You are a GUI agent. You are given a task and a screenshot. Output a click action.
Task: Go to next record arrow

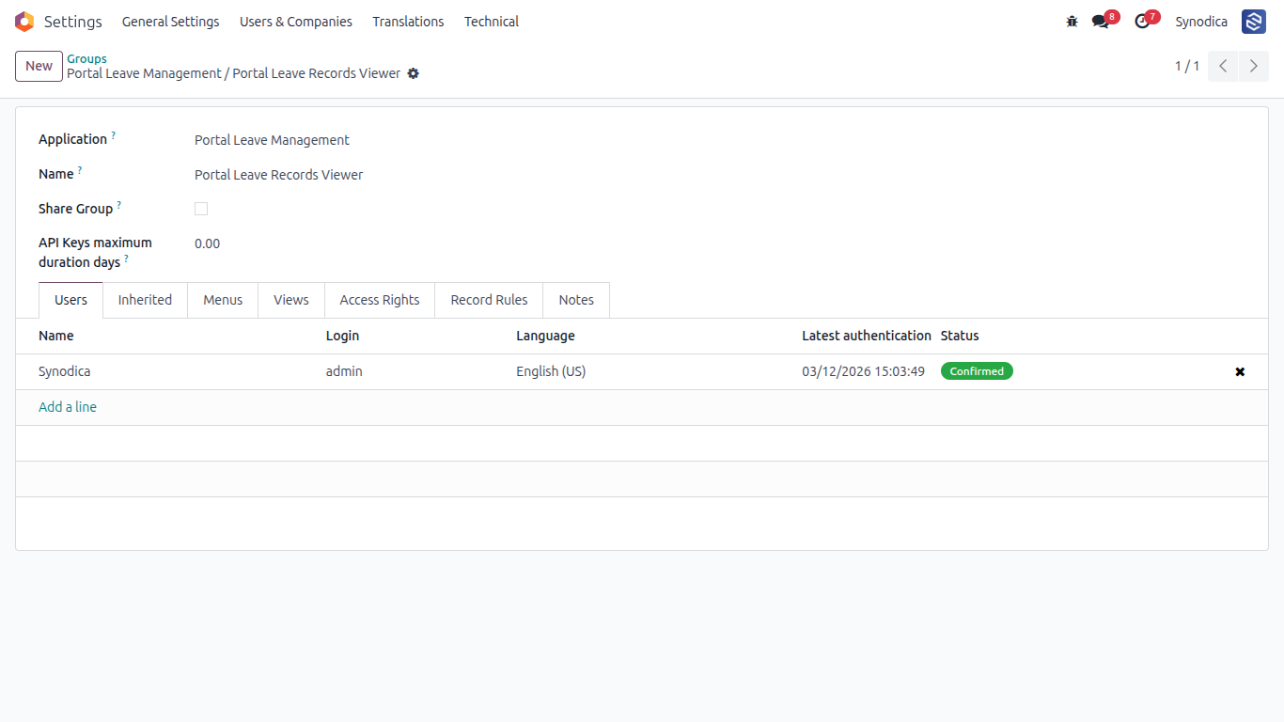(x=1254, y=66)
